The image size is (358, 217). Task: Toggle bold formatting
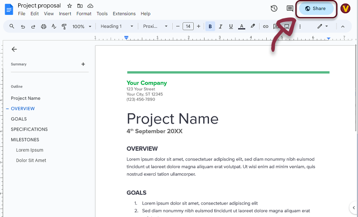point(210,26)
